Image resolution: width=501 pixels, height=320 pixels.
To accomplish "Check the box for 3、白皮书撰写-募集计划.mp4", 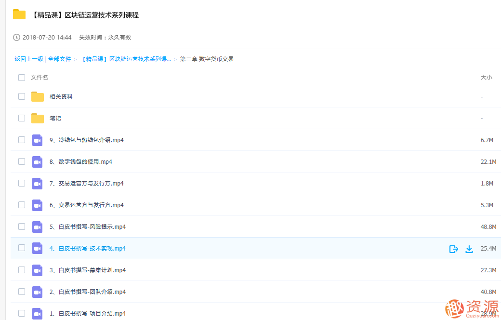I will tap(22, 270).
